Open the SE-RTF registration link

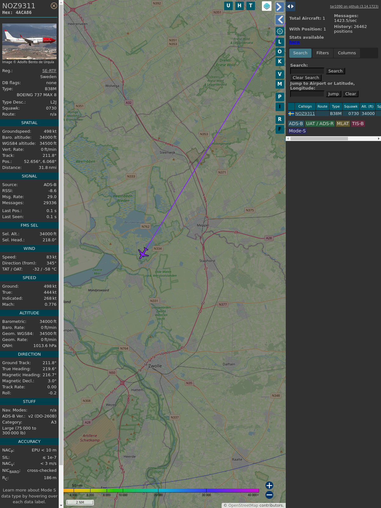click(x=49, y=71)
